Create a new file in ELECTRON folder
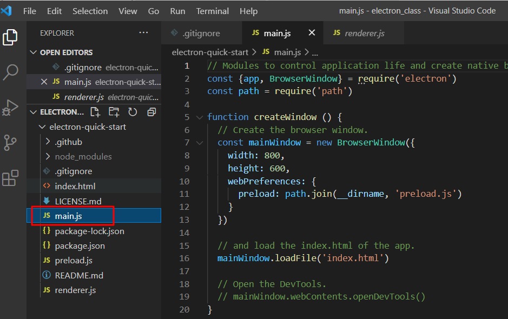Viewport: 508px width, 319px height. tap(95, 112)
